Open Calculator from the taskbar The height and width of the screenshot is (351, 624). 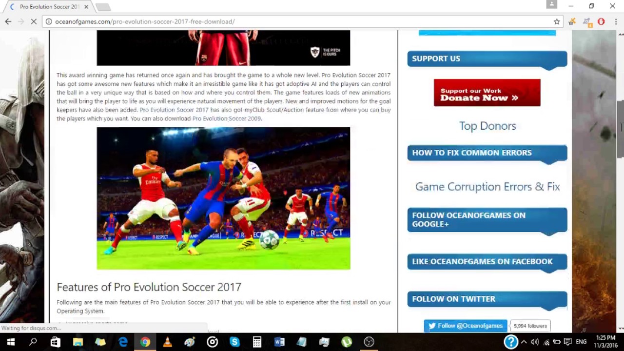point(257,342)
